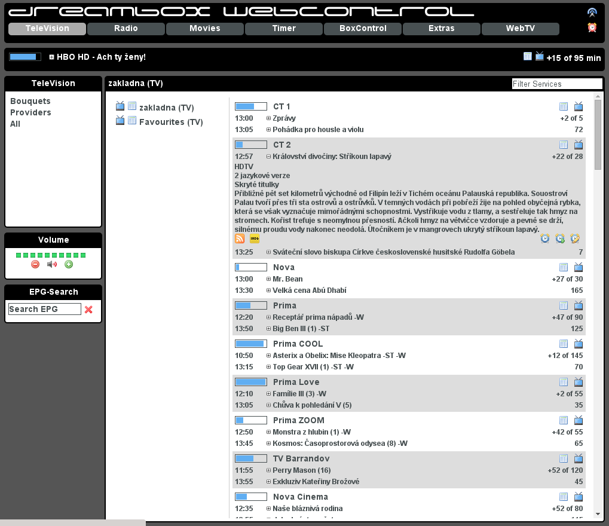Screen dimensions: 609x526
Task: Expand details for Mr. Bean on Nova
Action: pos(268,279)
